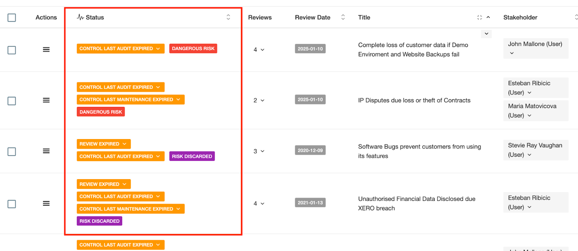Click the Risk Discarded tag in the Software Bugs row
The height and width of the screenshot is (251, 578).
192,156
